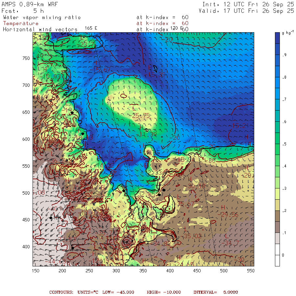Click the 165 E longitude label
Screen dimensions: 296x296
pos(91,28)
